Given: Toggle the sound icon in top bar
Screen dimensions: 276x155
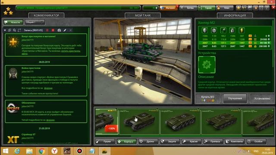Looking at the screenshot, I should point(255,8).
